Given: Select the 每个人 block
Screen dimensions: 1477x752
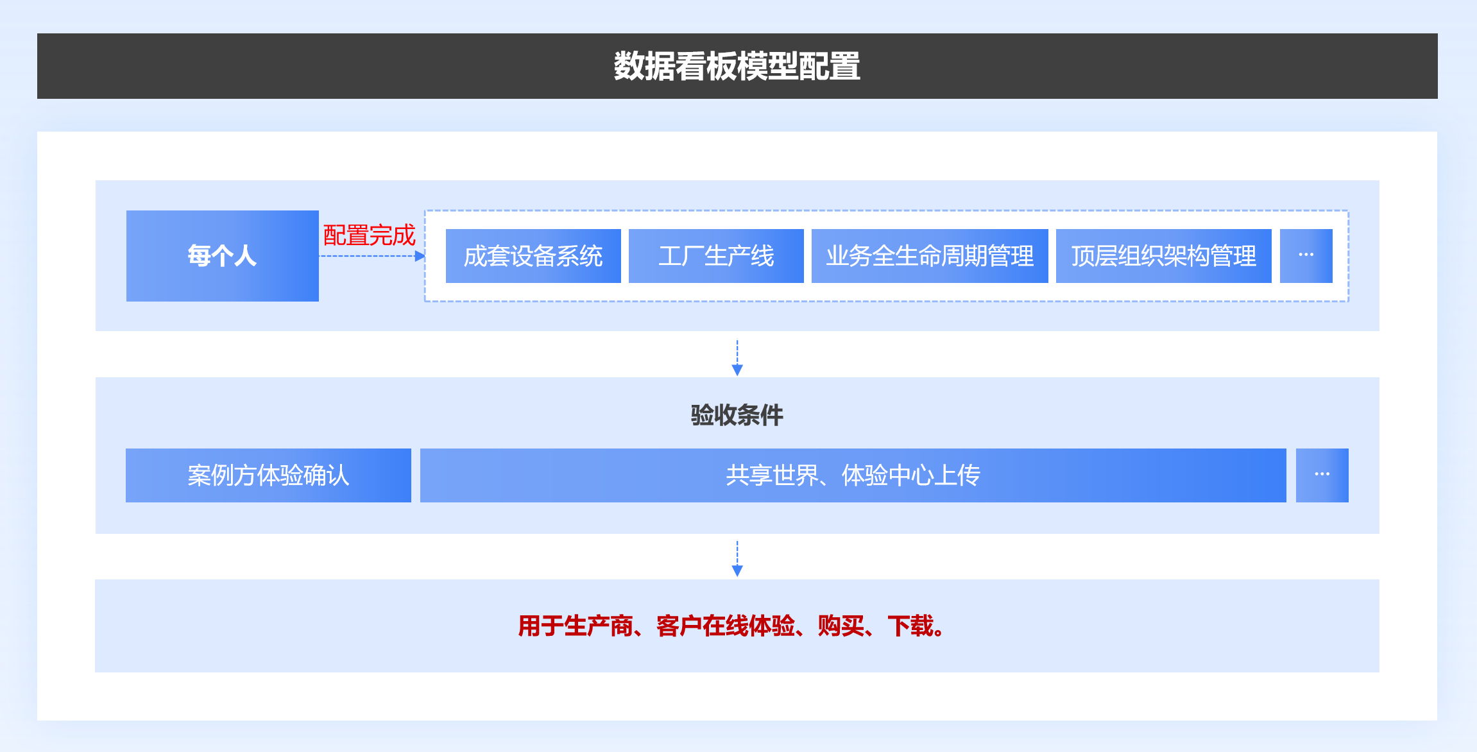Looking at the screenshot, I should click(222, 256).
